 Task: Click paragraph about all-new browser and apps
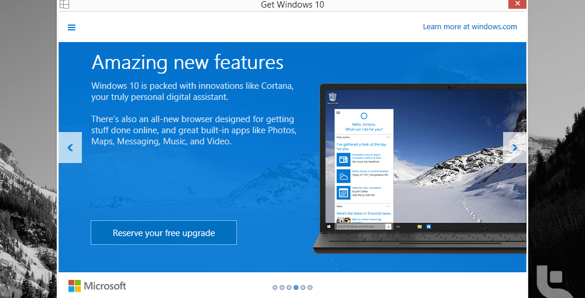(x=194, y=130)
